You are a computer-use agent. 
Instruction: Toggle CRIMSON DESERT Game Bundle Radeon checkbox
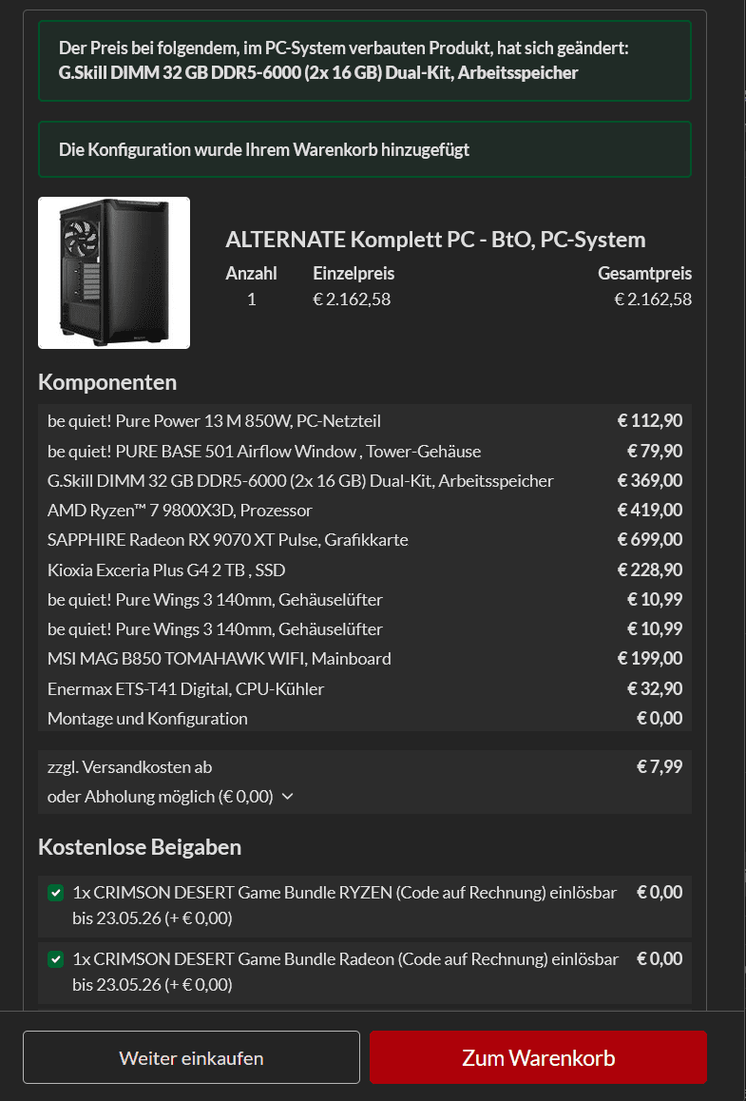pyautogui.click(x=56, y=960)
